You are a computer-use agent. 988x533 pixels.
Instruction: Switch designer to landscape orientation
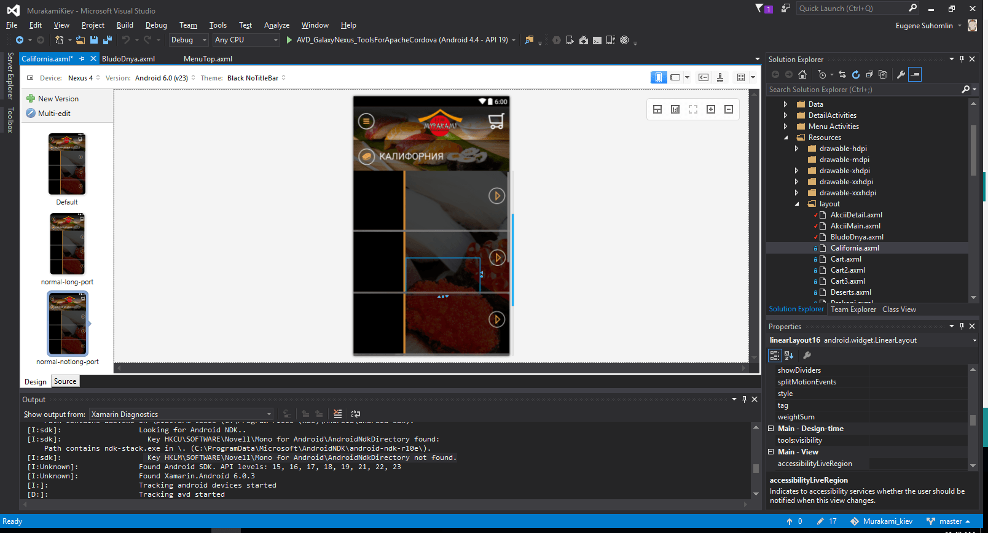(x=675, y=77)
